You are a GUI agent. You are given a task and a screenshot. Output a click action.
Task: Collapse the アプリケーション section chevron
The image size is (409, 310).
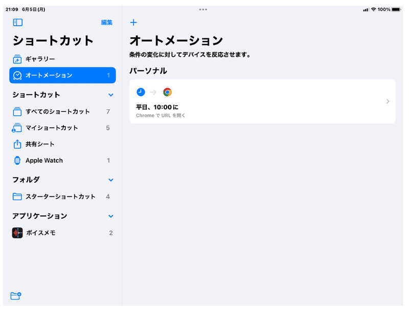tap(111, 216)
